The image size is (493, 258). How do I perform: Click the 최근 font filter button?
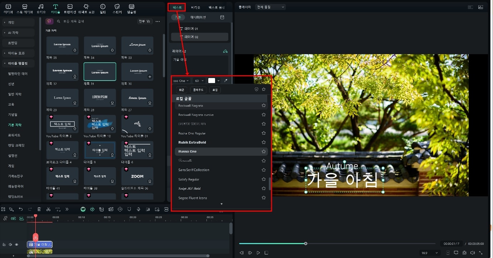click(x=182, y=90)
